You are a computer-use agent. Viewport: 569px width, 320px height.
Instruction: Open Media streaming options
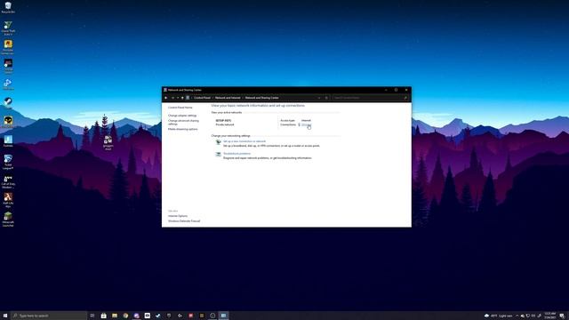coord(183,129)
